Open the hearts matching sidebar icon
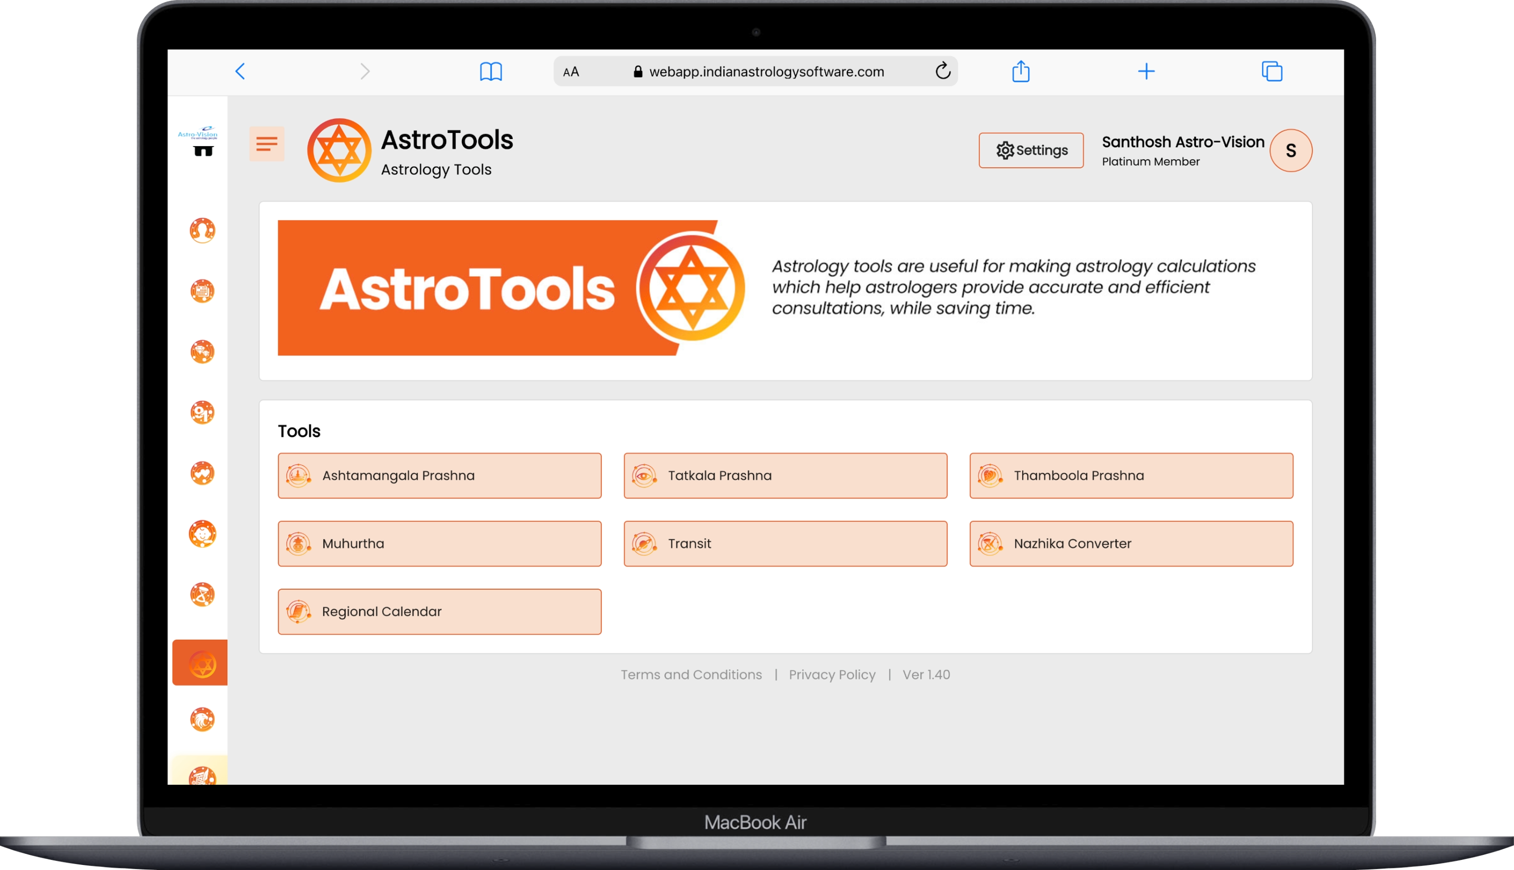Screen dimensions: 1514x870 coord(203,473)
